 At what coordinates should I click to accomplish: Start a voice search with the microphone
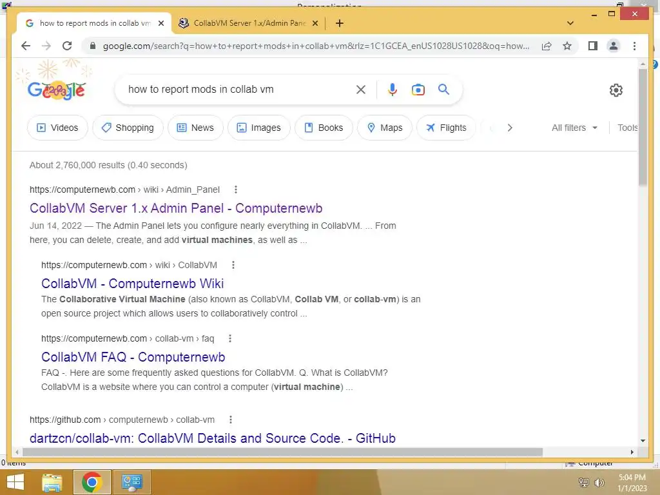[393, 89]
